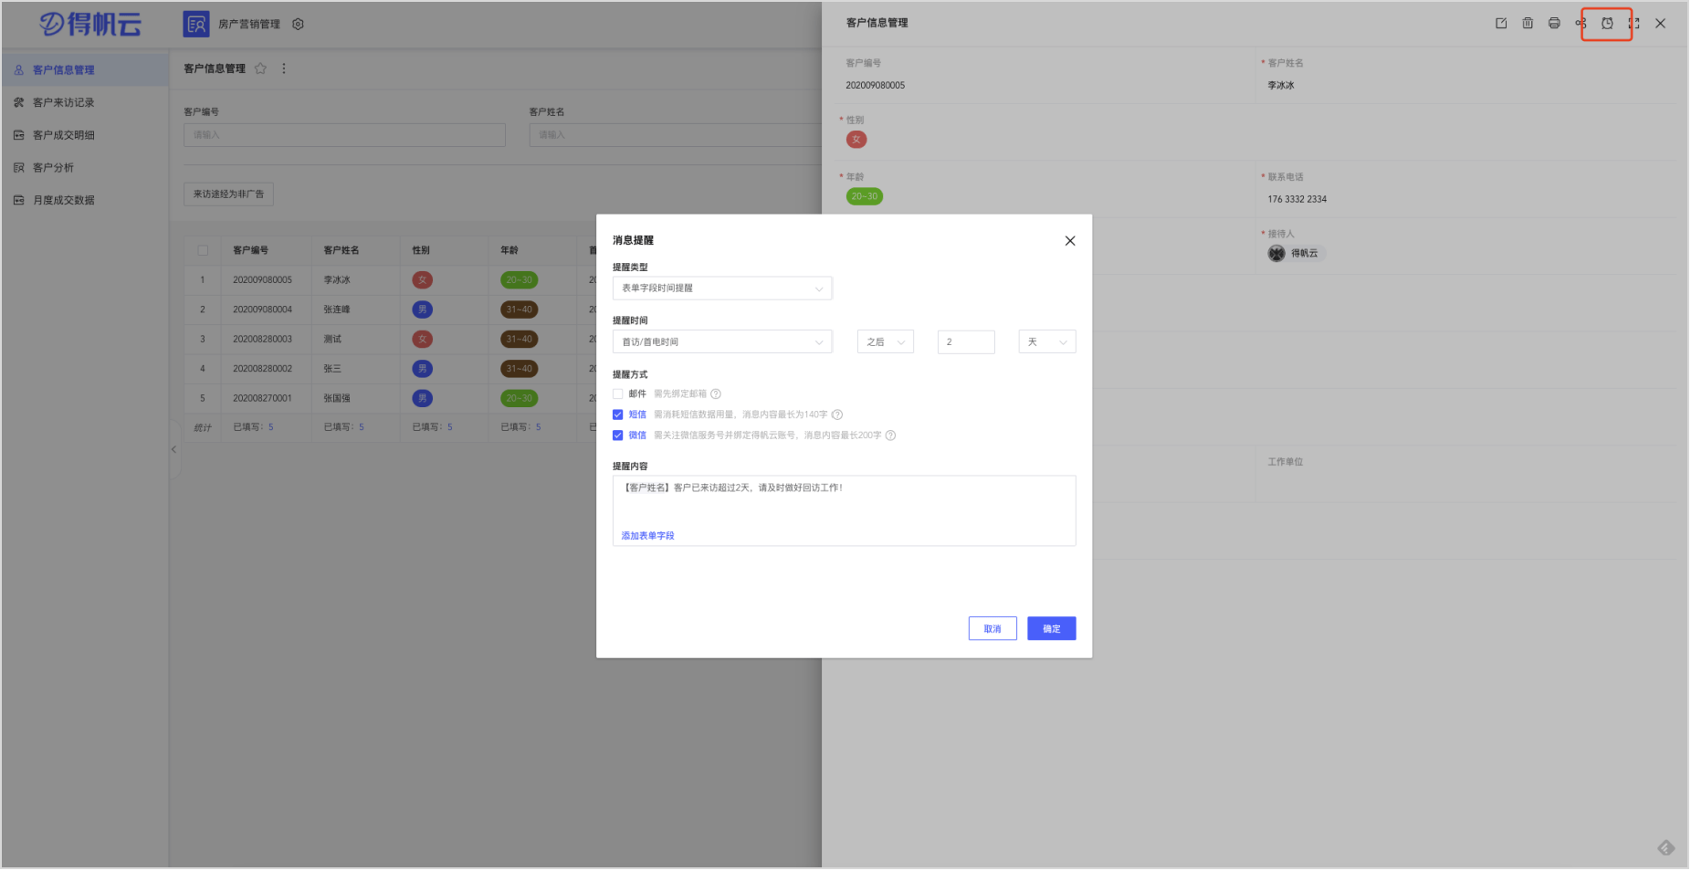Click the 男 gender badge in the 张三 row
This screenshot has width=1691, height=871.
pos(423,370)
